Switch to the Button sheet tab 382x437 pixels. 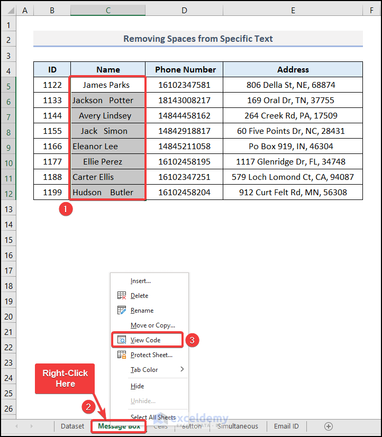[193, 426]
